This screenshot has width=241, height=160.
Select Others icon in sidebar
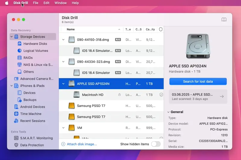pos(20,72)
